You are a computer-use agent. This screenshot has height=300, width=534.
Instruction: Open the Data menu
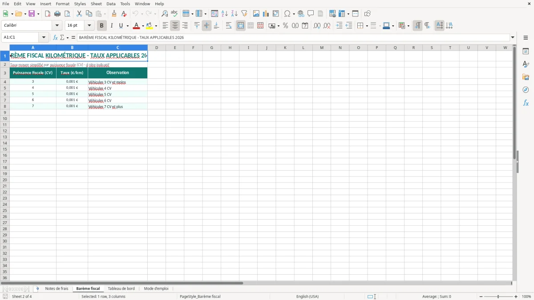(x=111, y=4)
